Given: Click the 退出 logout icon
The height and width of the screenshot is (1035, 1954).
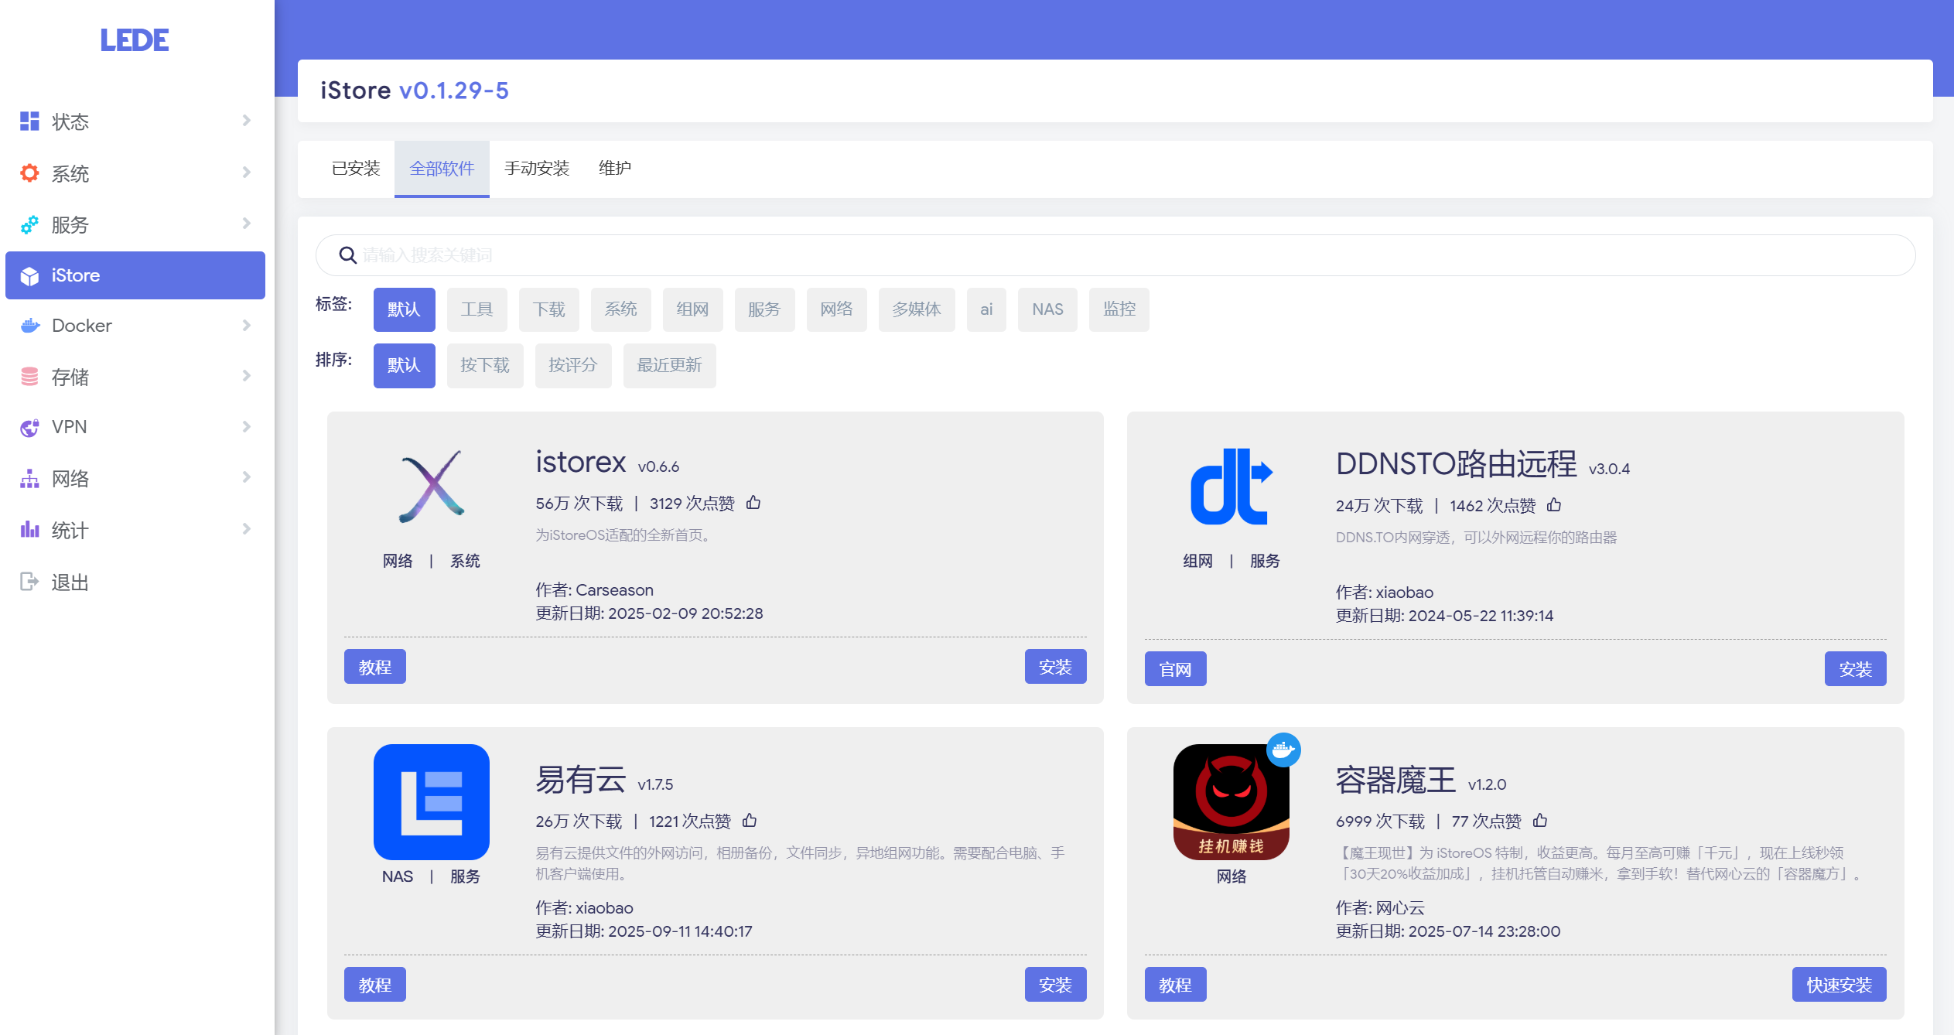Looking at the screenshot, I should coord(29,581).
